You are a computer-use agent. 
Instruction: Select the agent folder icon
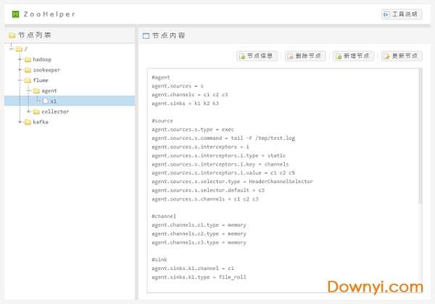(x=36, y=90)
